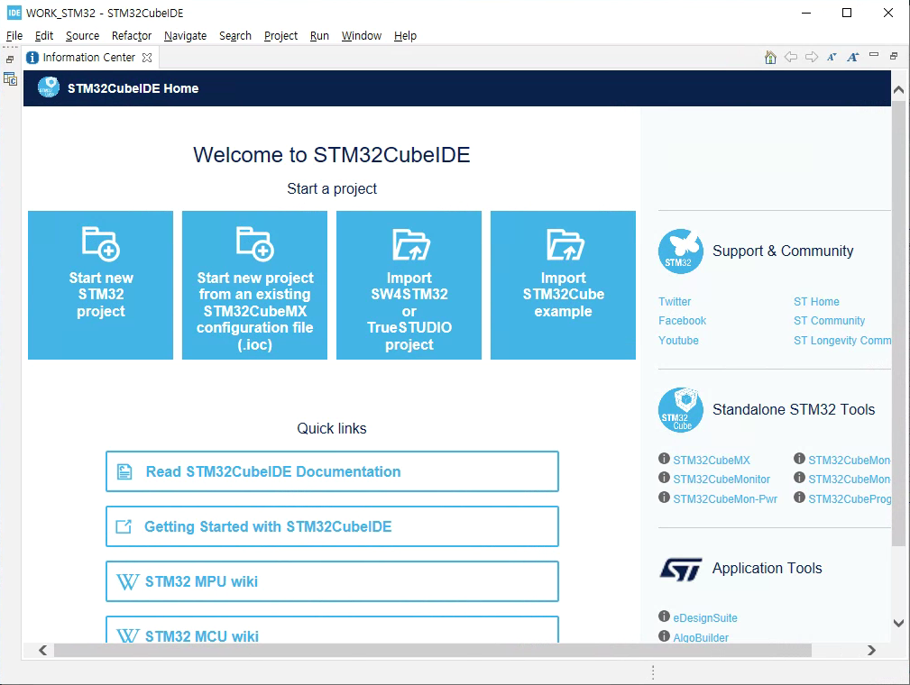The width and height of the screenshot is (910, 685).
Task: Open the eDesignSuite link
Action: [705, 617]
